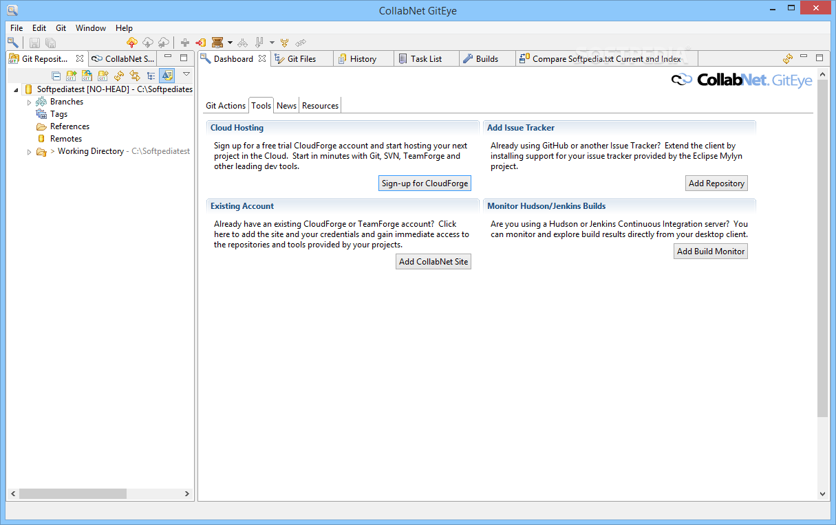Click the Refresh icon in Git Repositories

coord(119,76)
